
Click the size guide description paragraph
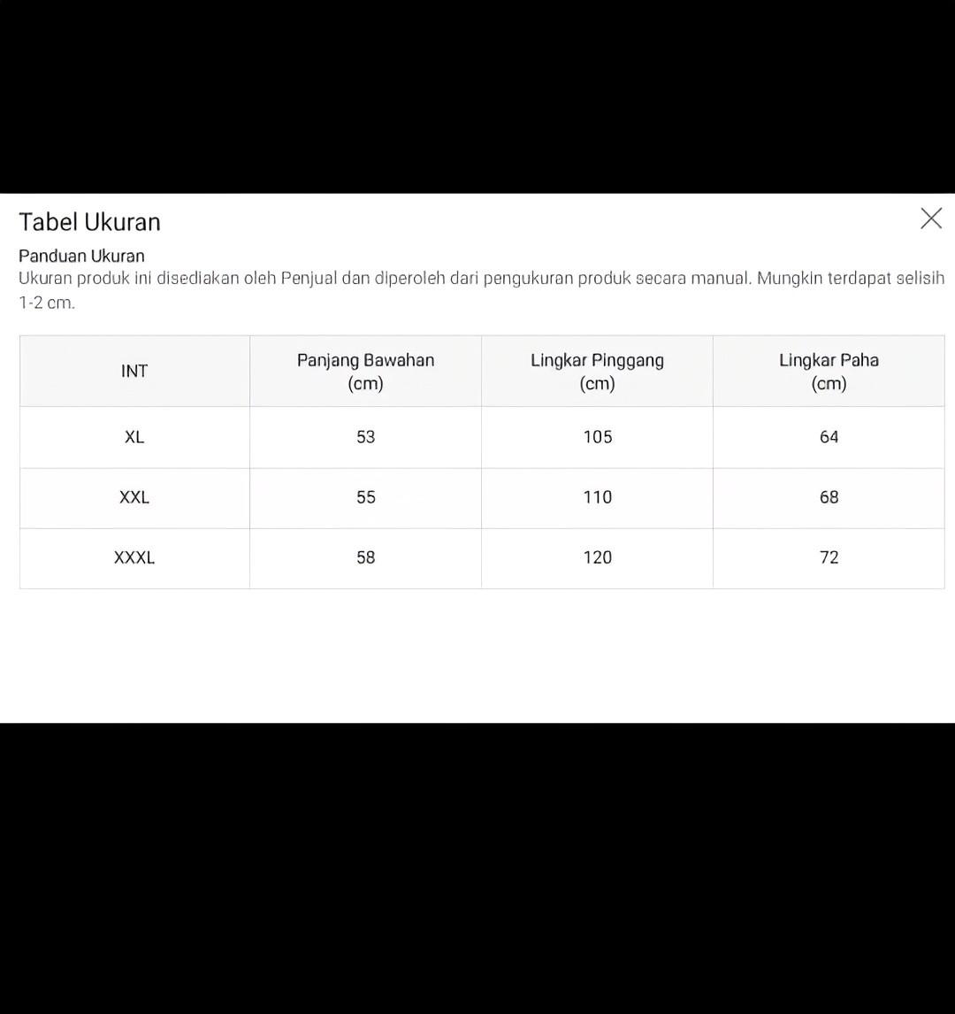pyautogui.click(x=481, y=289)
